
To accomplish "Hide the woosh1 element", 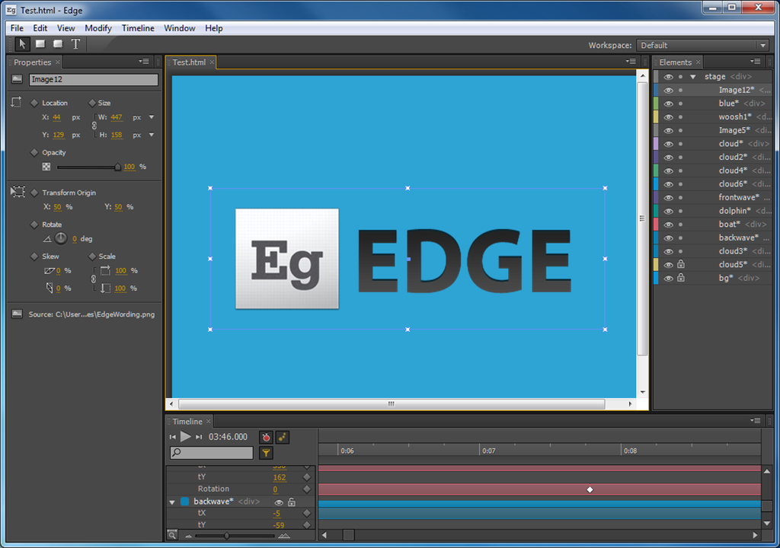I will point(668,117).
